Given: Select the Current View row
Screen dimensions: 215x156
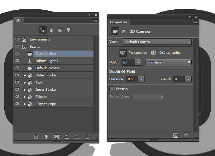Looking at the screenshot, I should click(53, 54).
